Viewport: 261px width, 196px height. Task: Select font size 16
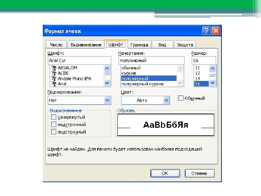point(201,84)
